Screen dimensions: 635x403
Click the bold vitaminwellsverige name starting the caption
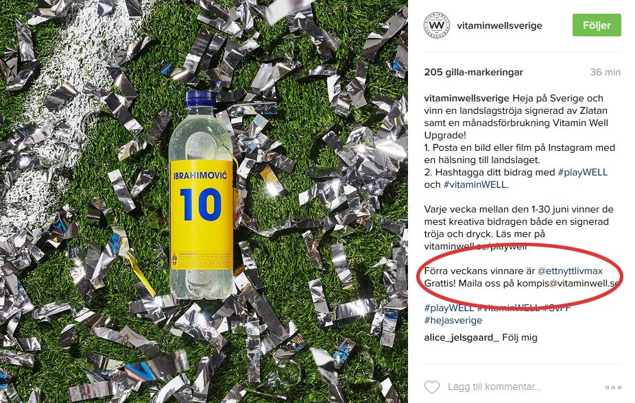point(466,98)
